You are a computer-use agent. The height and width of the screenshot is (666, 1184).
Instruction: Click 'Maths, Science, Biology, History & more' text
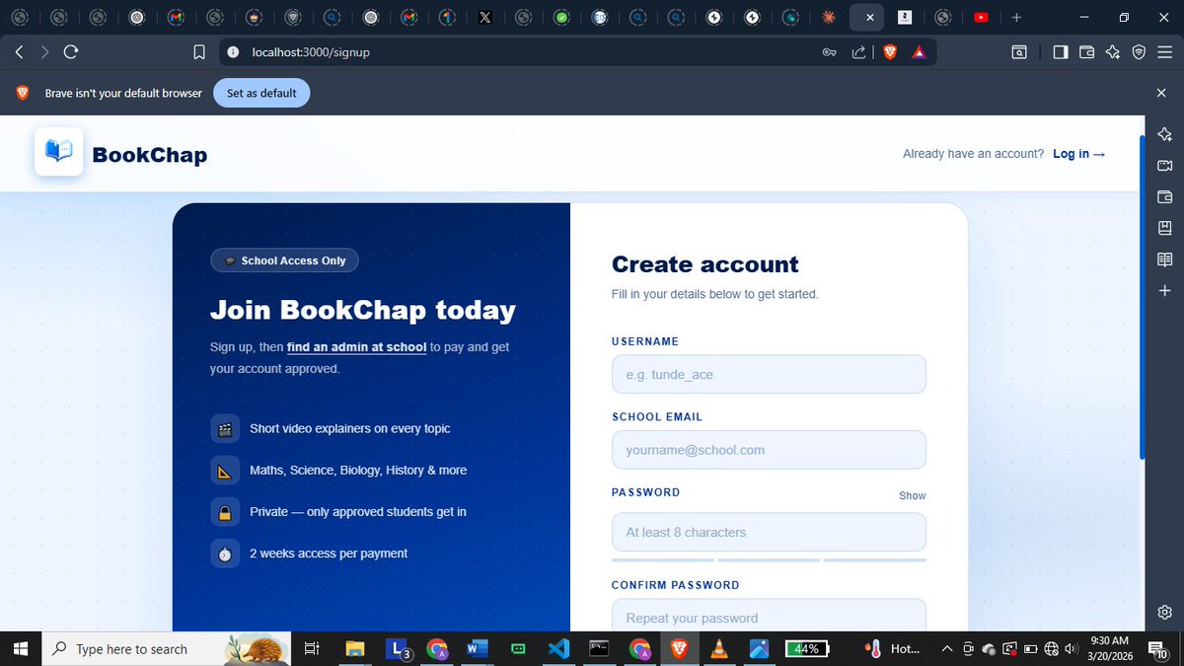pos(358,470)
